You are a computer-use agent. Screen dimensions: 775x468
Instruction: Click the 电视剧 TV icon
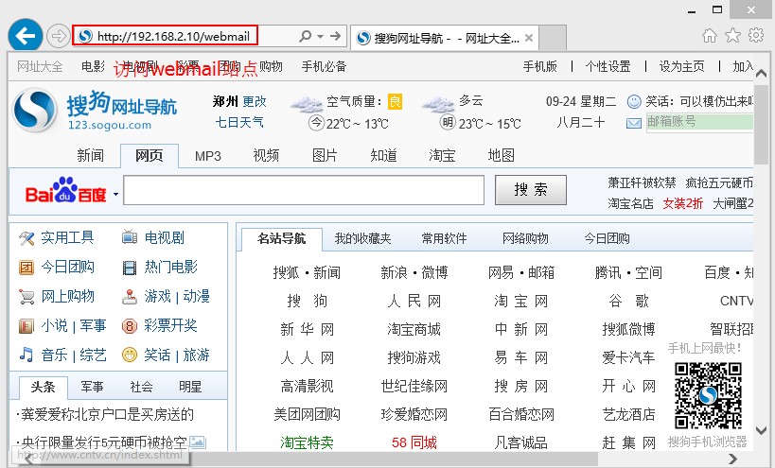130,238
